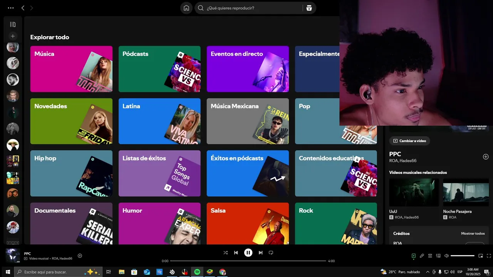Add PPC to library from side panel
This screenshot has width=493, height=277.
[x=486, y=157]
